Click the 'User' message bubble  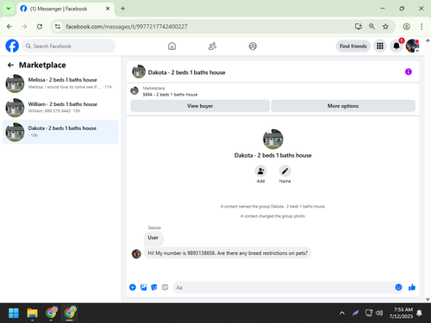153,238
